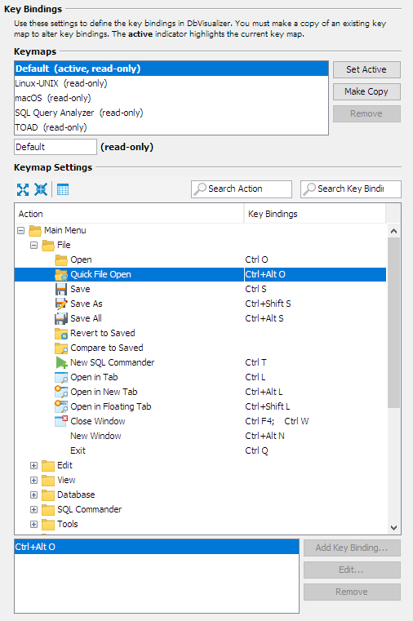Click the Set Active button

[366, 69]
